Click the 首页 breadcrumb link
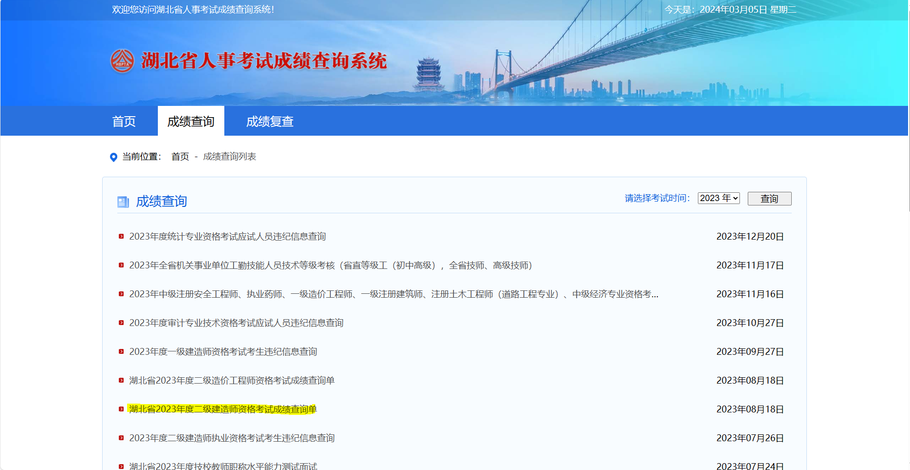This screenshot has height=470, width=910. (x=180, y=157)
